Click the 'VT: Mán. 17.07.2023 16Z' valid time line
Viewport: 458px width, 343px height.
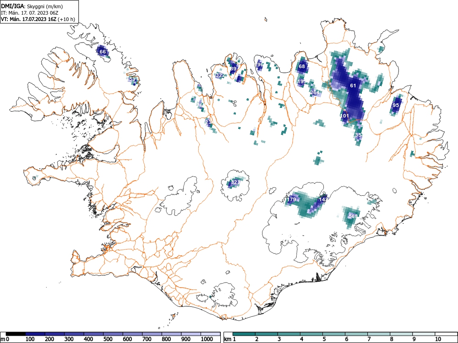click(x=29, y=19)
